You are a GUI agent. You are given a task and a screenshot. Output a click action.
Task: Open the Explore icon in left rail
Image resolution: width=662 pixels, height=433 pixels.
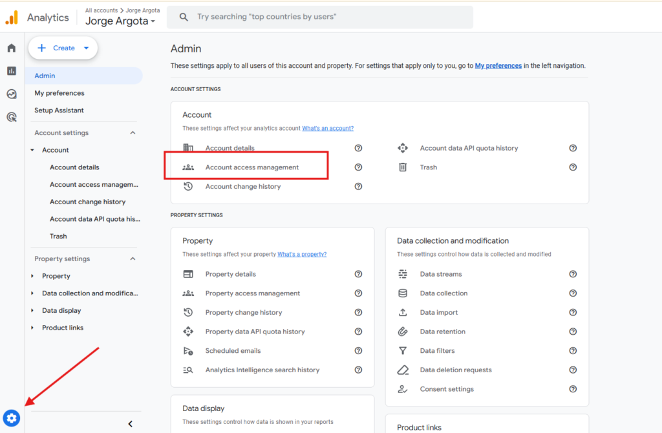(x=12, y=94)
